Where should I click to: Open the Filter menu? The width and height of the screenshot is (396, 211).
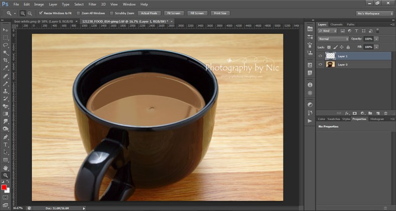[x=92, y=4]
